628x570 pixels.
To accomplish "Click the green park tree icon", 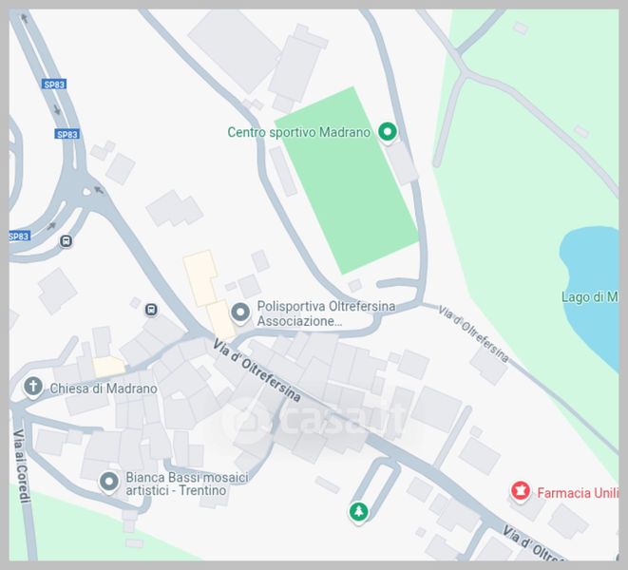I will tap(358, 512).
